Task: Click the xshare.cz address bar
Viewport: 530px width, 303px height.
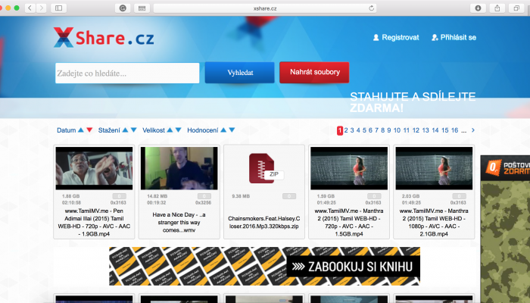Action: click(x=265, y=8)
